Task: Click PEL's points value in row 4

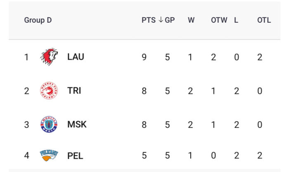Action: click(x=144, y=156)
